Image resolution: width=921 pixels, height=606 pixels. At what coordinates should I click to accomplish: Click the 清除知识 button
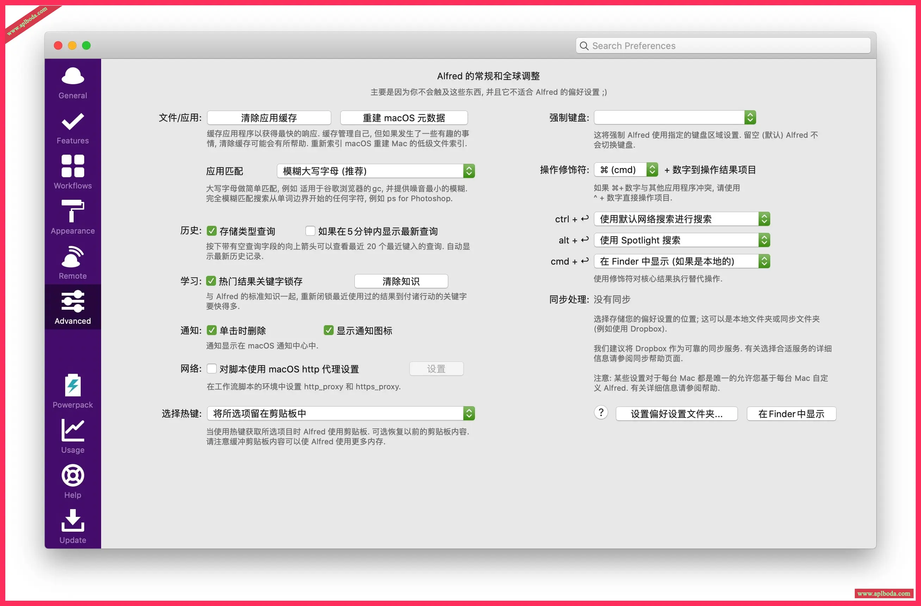click(401, 281)
